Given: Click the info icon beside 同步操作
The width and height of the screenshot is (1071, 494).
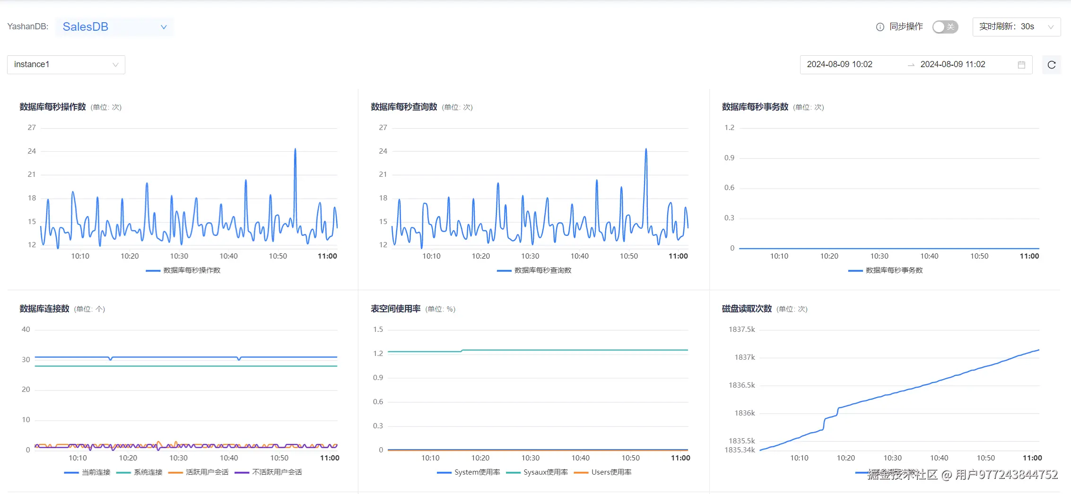Looking at the screenshot, I should tap(880, 27).
